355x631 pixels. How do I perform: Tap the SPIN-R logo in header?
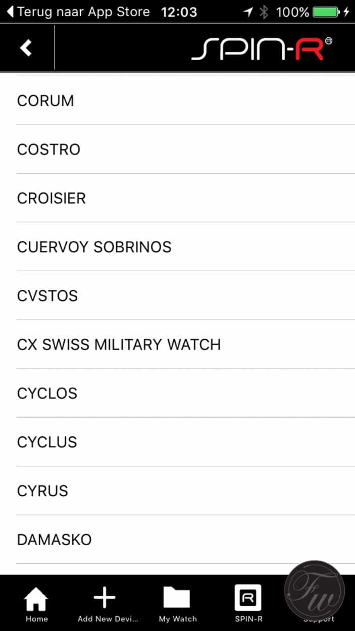click(261, 49)
